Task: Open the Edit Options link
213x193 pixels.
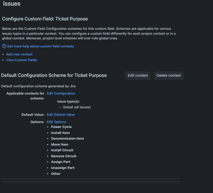Action: click(56, 122)
